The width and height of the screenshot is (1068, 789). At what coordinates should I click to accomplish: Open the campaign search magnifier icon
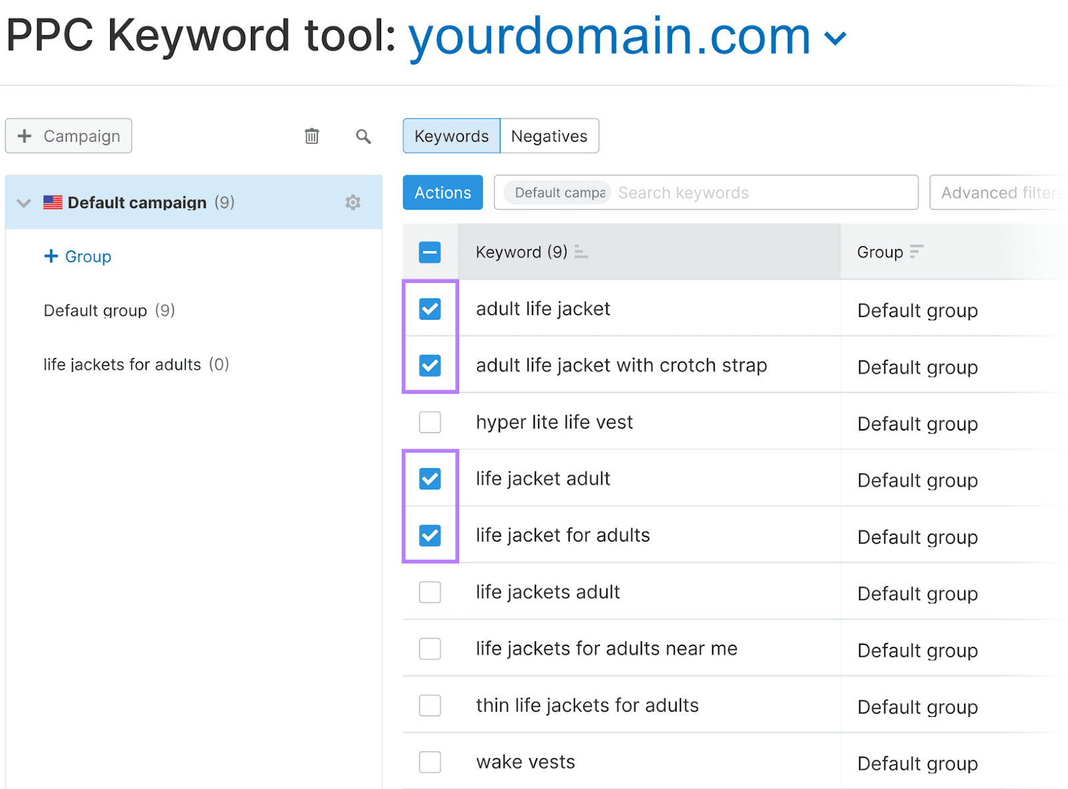[x=363, y=136]
